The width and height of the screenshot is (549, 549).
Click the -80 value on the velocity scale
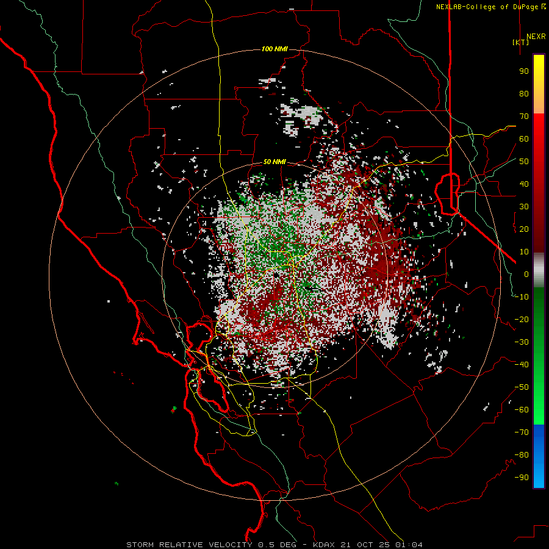click(522, 455)
